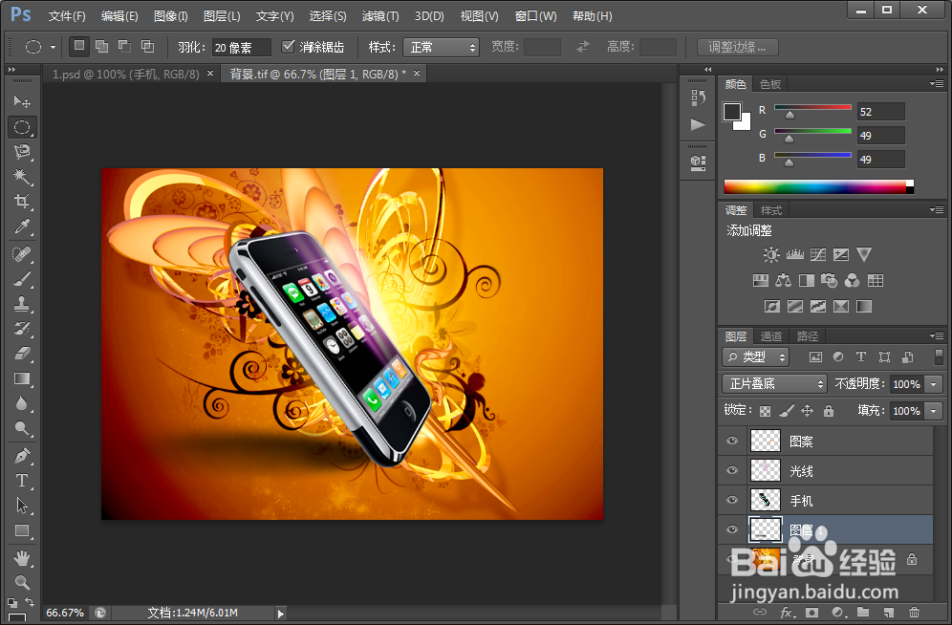Select the Magic Wand tool

[x=22, y=177]
